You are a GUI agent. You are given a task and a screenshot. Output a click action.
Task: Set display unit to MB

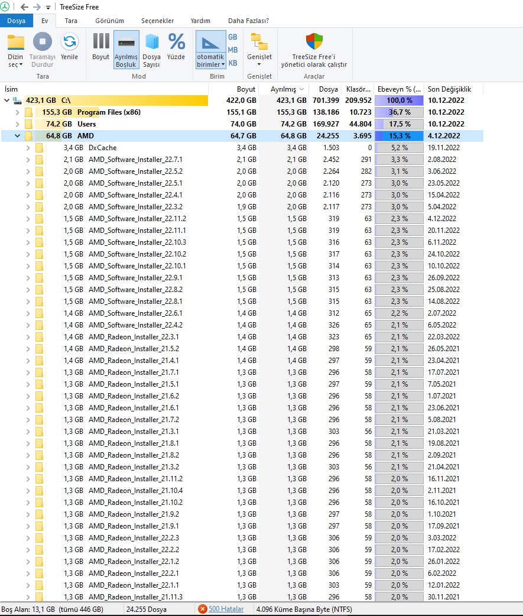click(233, 50)
